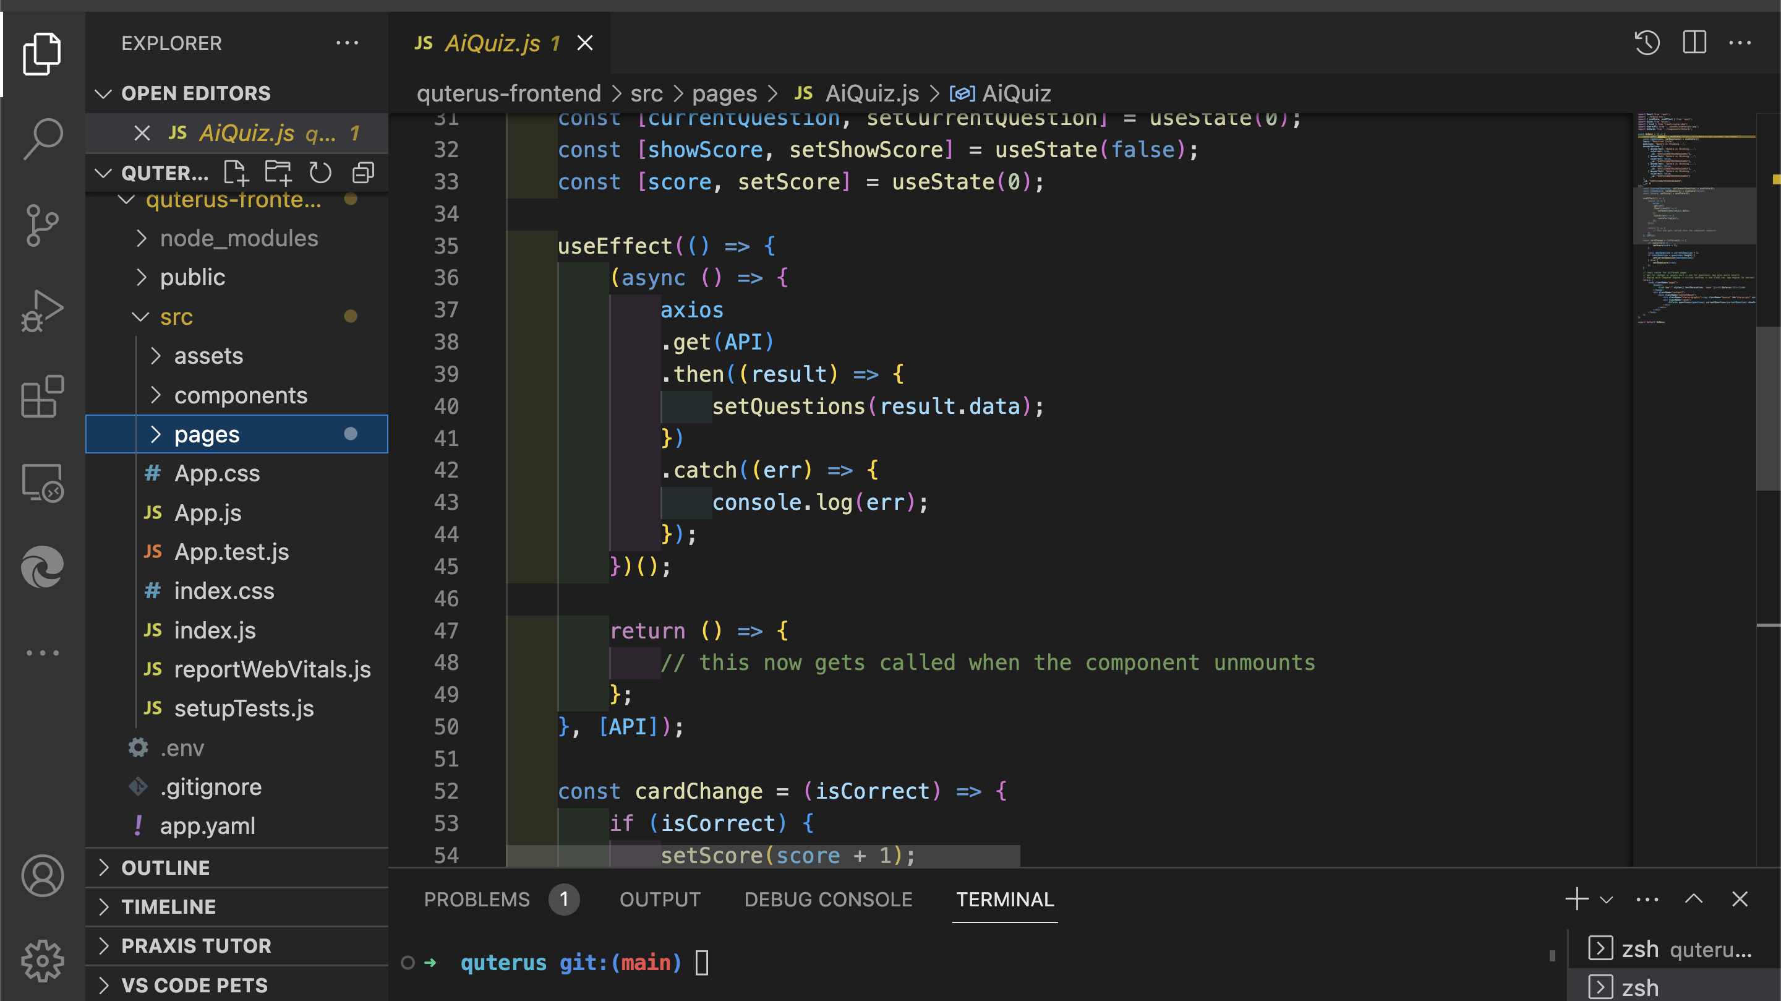Image resolution: width=1781 pixels, height=1001 pixels.
Task: Split the editor to the right
Action: pos(1694,43)
